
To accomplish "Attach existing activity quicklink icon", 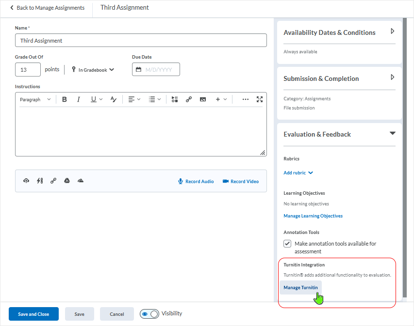I will tap(40, 181).
